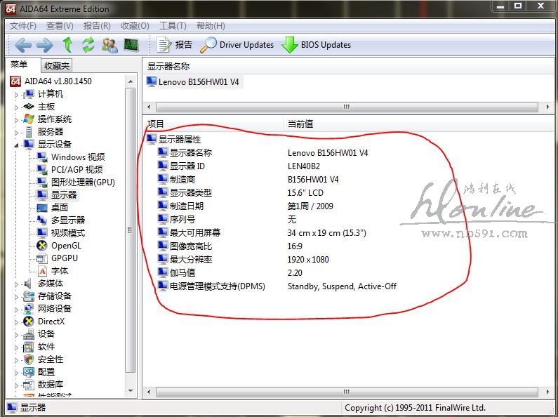Select the 多显示器 tree icon
This screenshot has width=558, height=417.
pyautogui.click(x=42, y=220)
